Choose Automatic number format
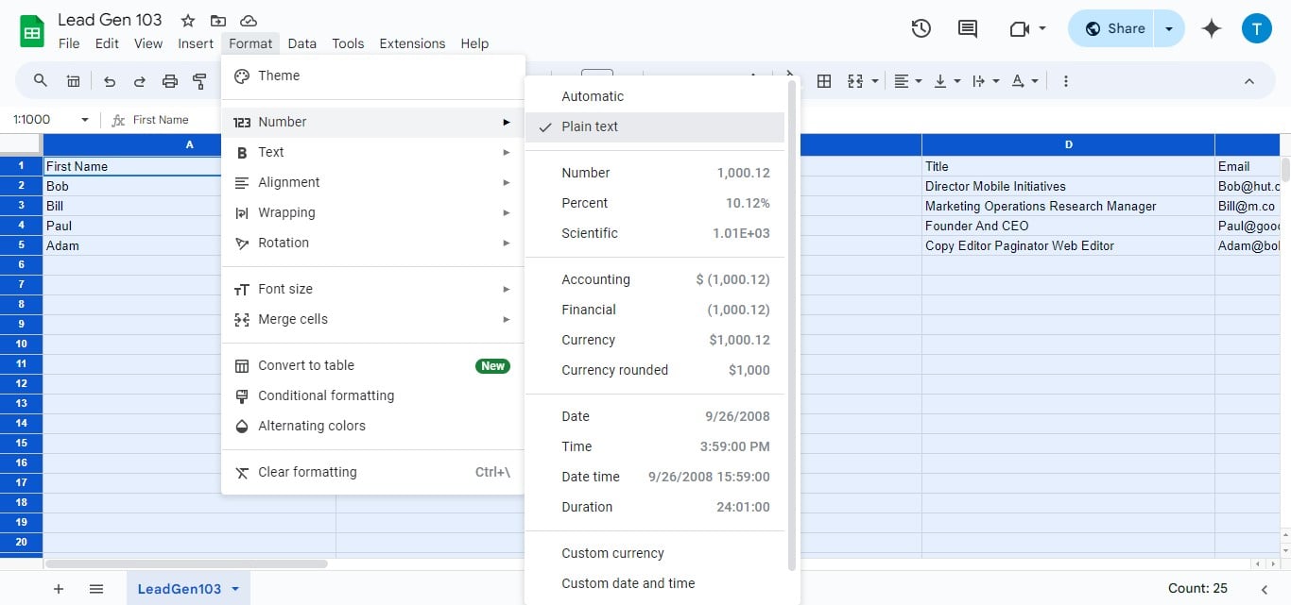Screen dimensions: 1291x605 pos(593,96)
